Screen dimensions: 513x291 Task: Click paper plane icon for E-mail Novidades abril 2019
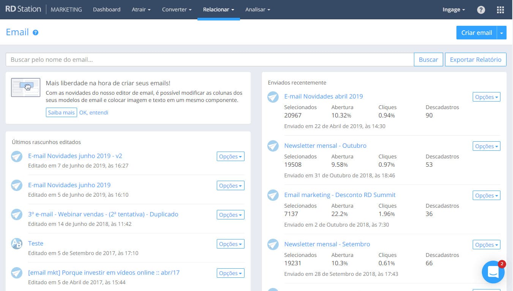(x=273, y=97)
